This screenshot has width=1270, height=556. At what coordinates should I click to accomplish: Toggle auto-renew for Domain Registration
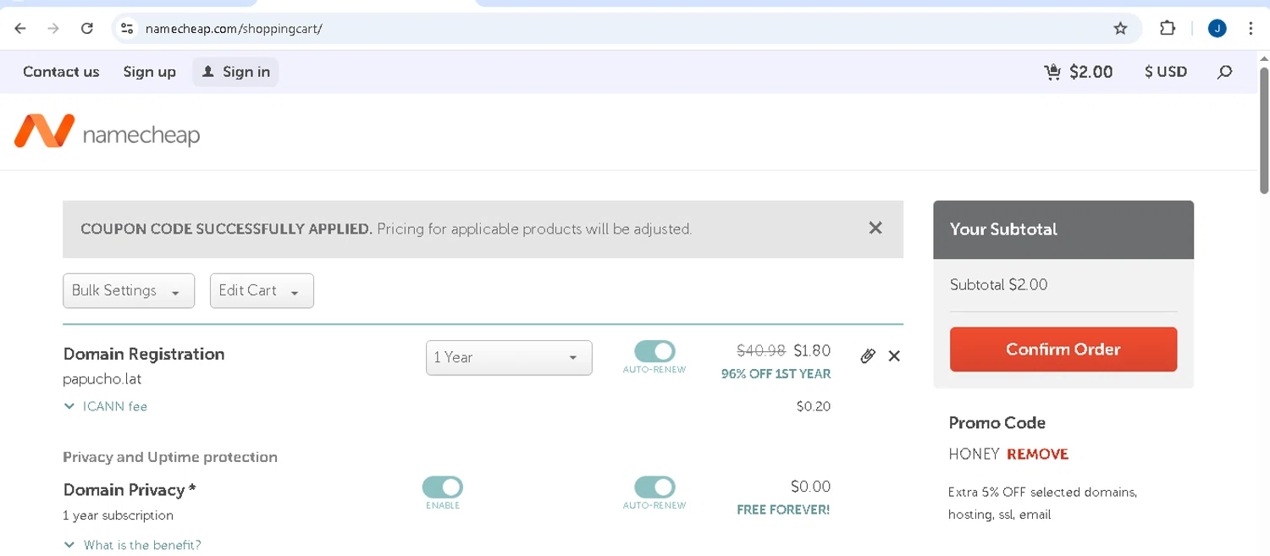654,351
